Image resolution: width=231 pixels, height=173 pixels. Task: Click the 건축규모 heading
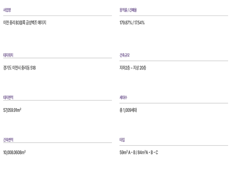coord(125,55)
